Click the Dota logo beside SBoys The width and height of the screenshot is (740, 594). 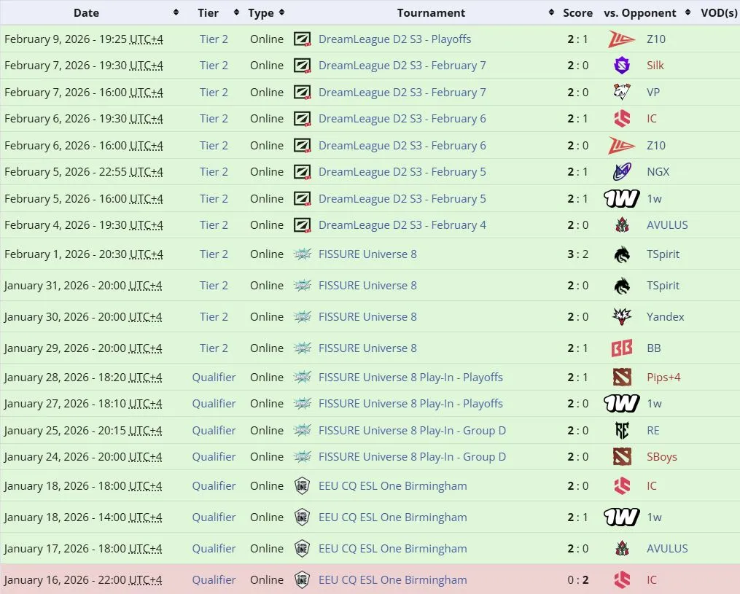click(622, 457)
